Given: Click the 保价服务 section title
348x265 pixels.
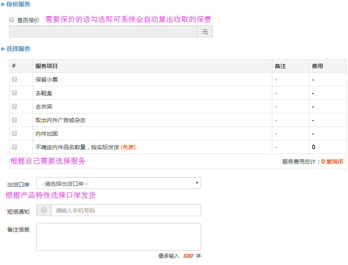Looking at the screenshot, I should click(x=18, y=4).
